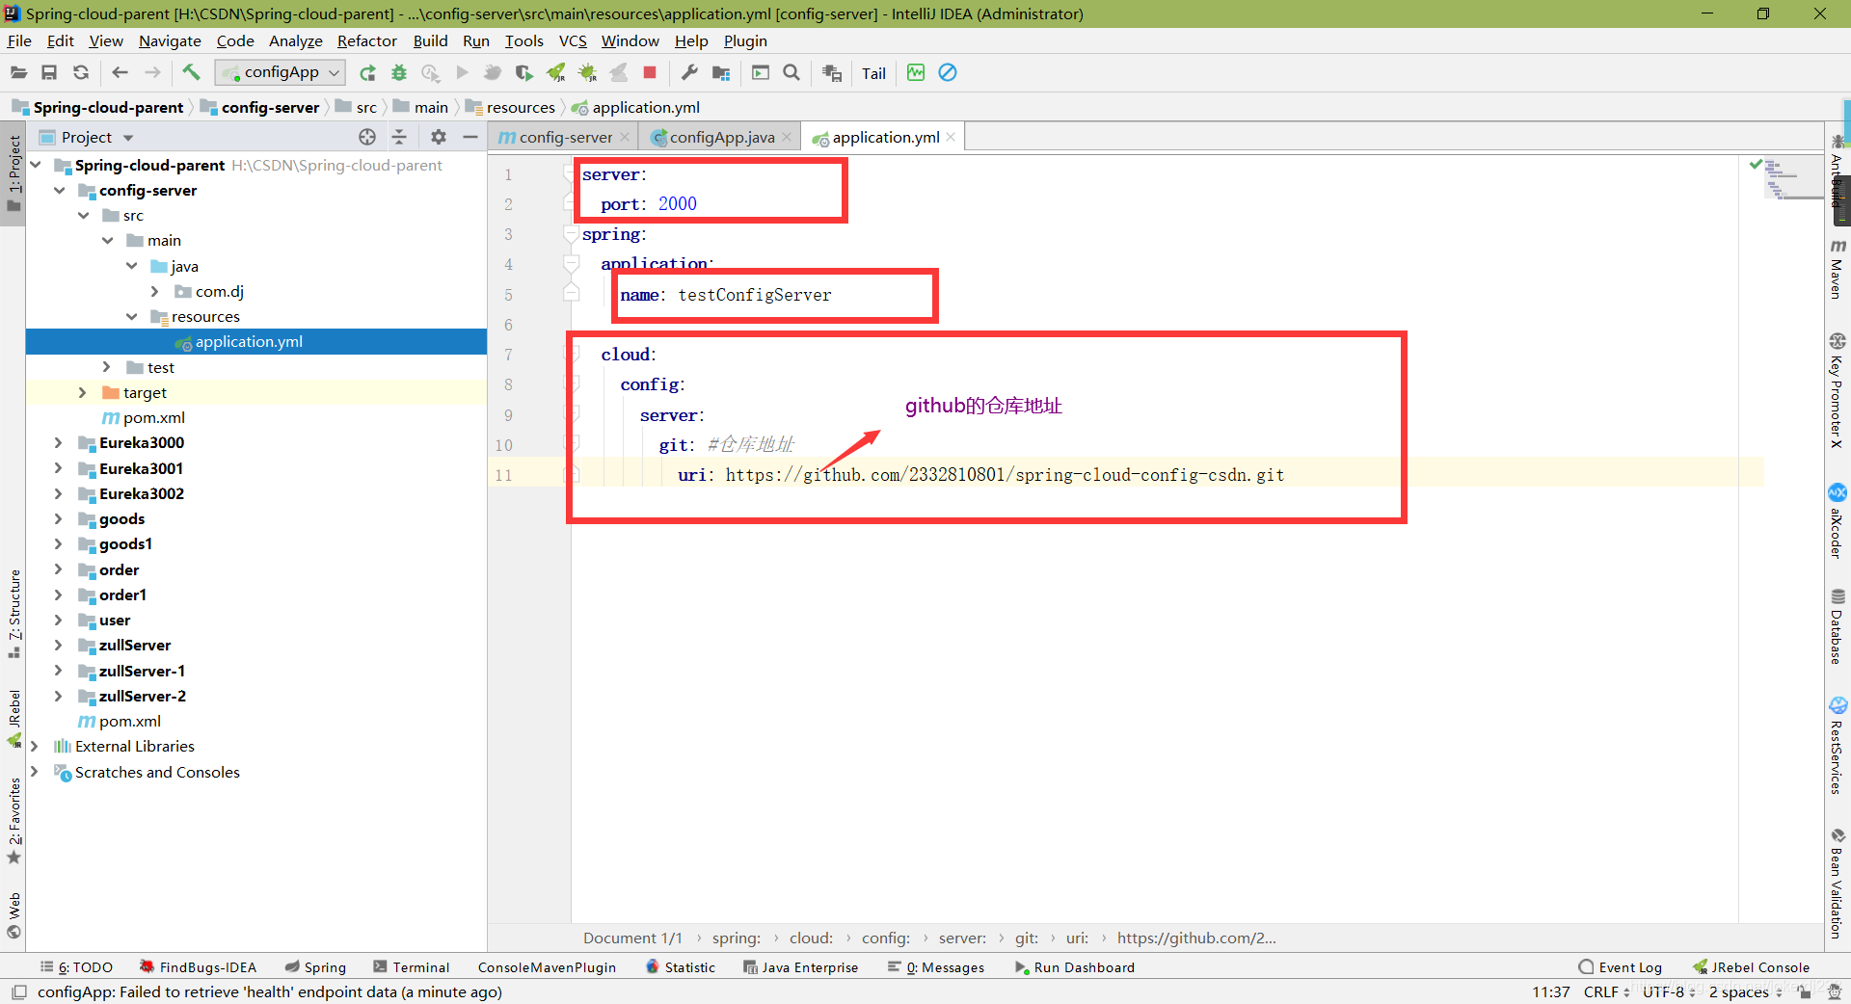Open the Navigate menu

point(170,40)
